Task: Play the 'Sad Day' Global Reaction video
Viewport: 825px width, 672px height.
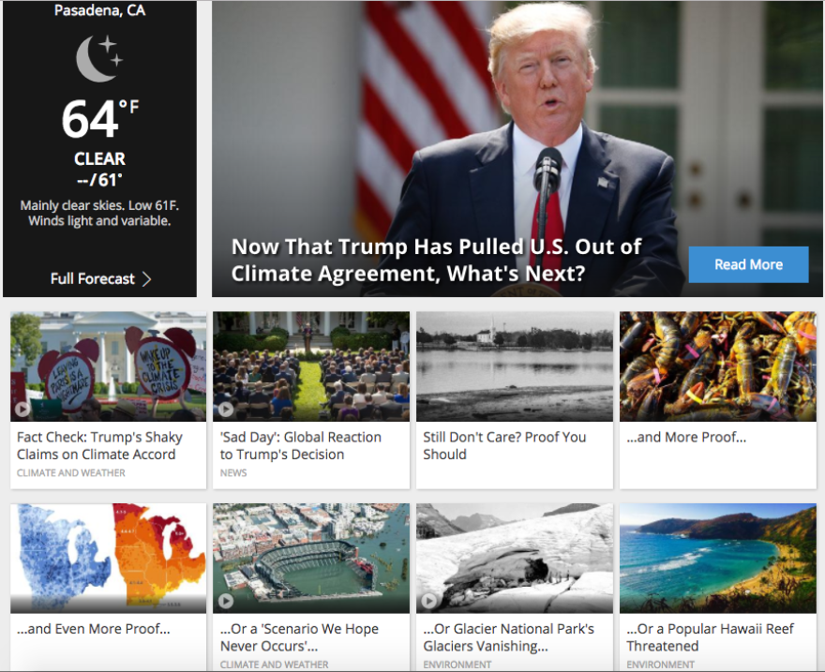Action: coord(226,409)
